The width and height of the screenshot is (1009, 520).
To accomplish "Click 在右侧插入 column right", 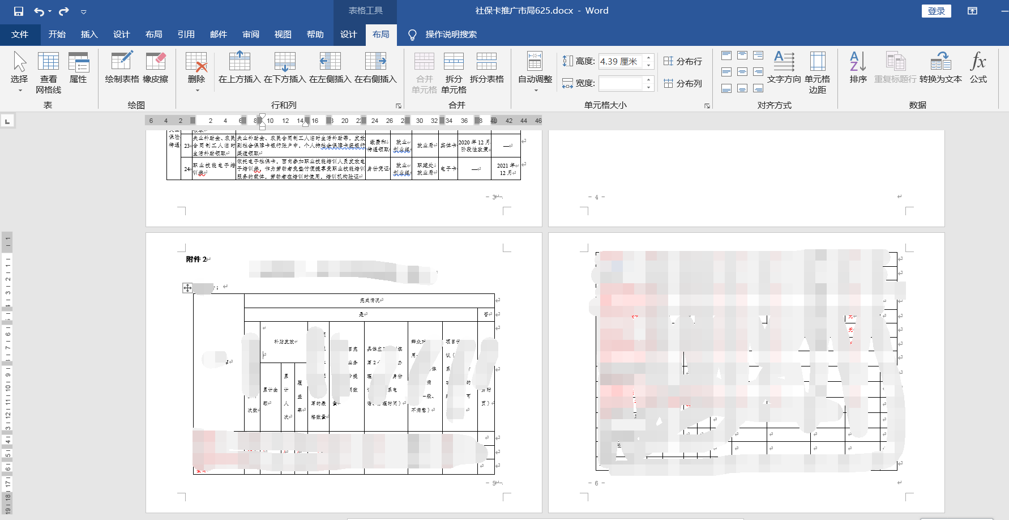I will click(375, 68).
